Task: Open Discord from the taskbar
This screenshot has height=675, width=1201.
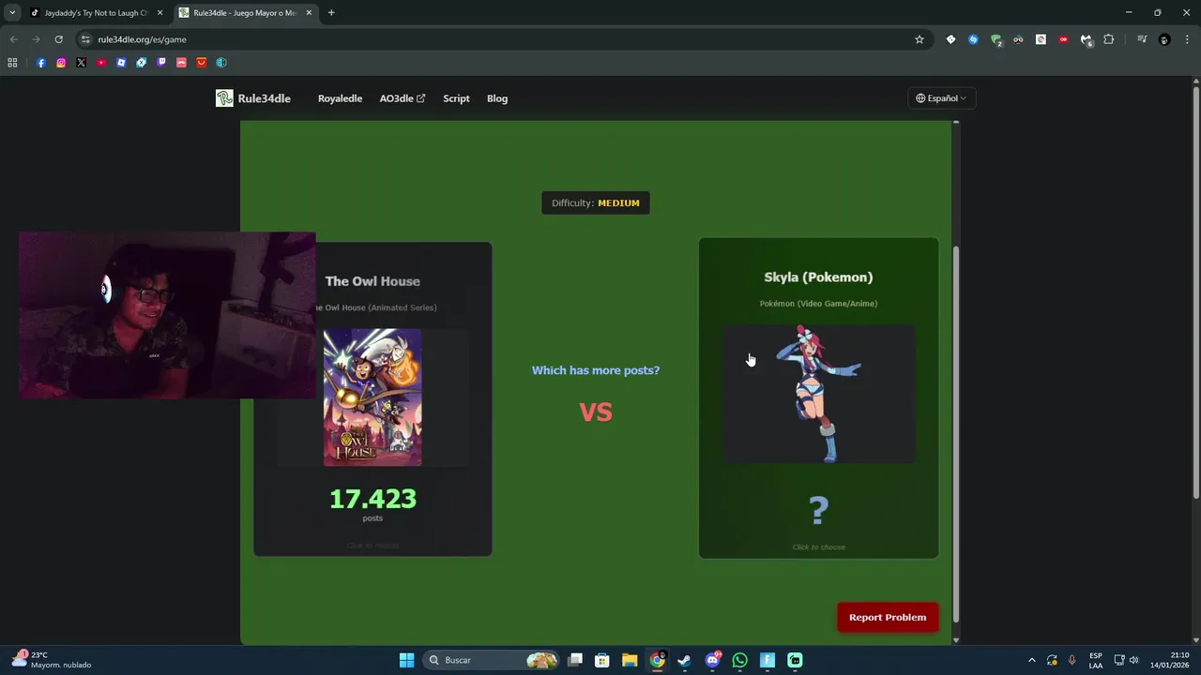Action: [x=712, y=660]
